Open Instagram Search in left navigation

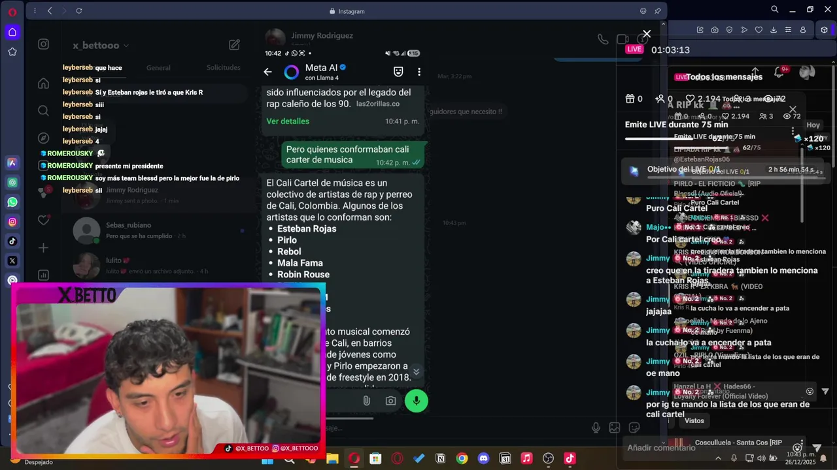coord(43,110)
